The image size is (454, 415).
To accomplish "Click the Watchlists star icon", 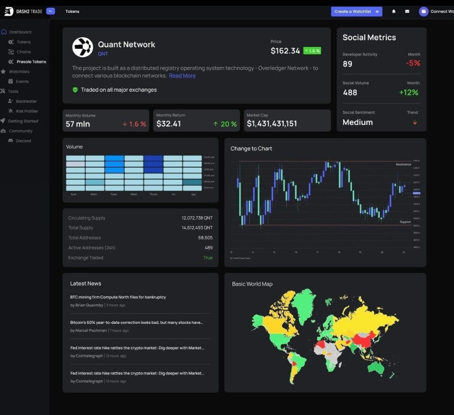I will tap(3, 71).
